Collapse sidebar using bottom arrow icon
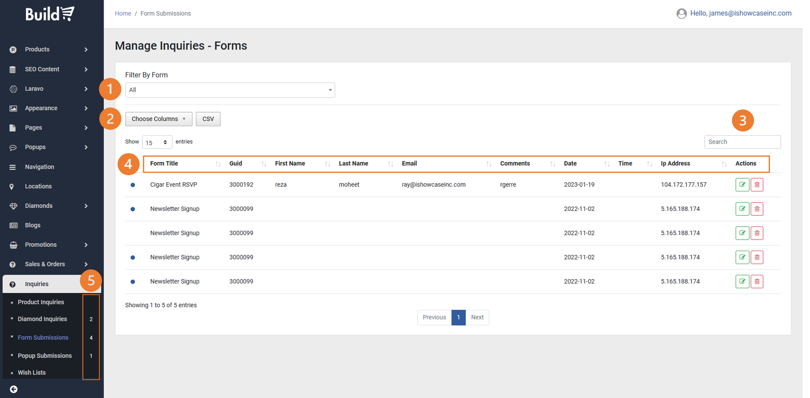The image size is (810, 398). (x=14, y=389)
